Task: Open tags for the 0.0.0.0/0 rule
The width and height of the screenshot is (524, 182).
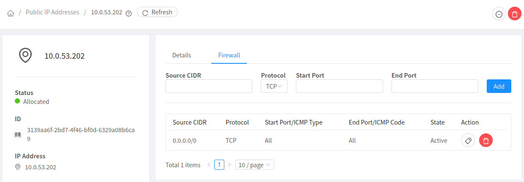Action: click(468, 141)
